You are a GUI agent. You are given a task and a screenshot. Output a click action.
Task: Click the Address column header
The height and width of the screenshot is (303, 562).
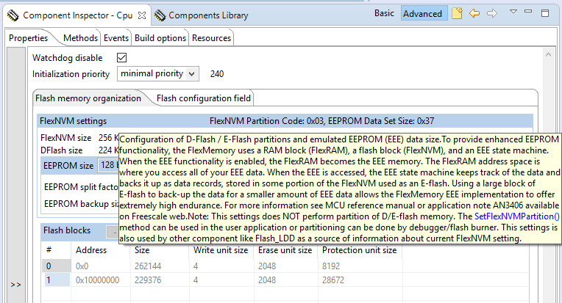(91, 250)
